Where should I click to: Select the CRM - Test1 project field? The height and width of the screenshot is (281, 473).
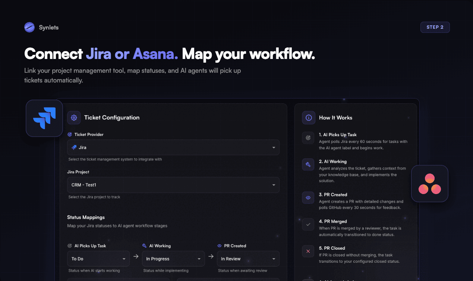(x=173, y=185)
